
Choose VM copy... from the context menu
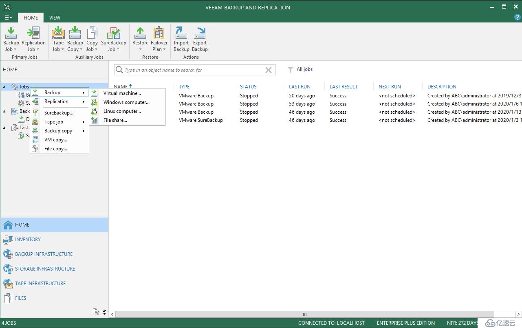pyautogui.click(x=59, y=140)
